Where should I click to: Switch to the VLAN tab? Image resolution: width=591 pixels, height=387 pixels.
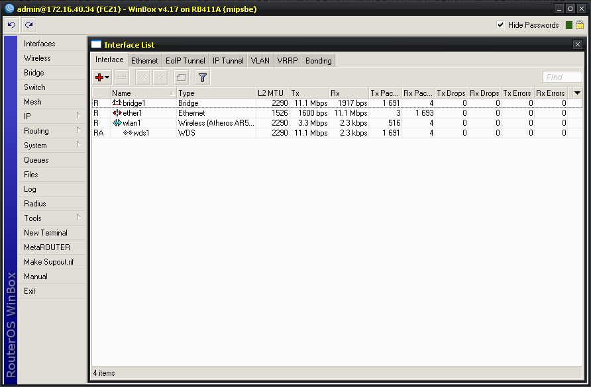click(260, 61)
